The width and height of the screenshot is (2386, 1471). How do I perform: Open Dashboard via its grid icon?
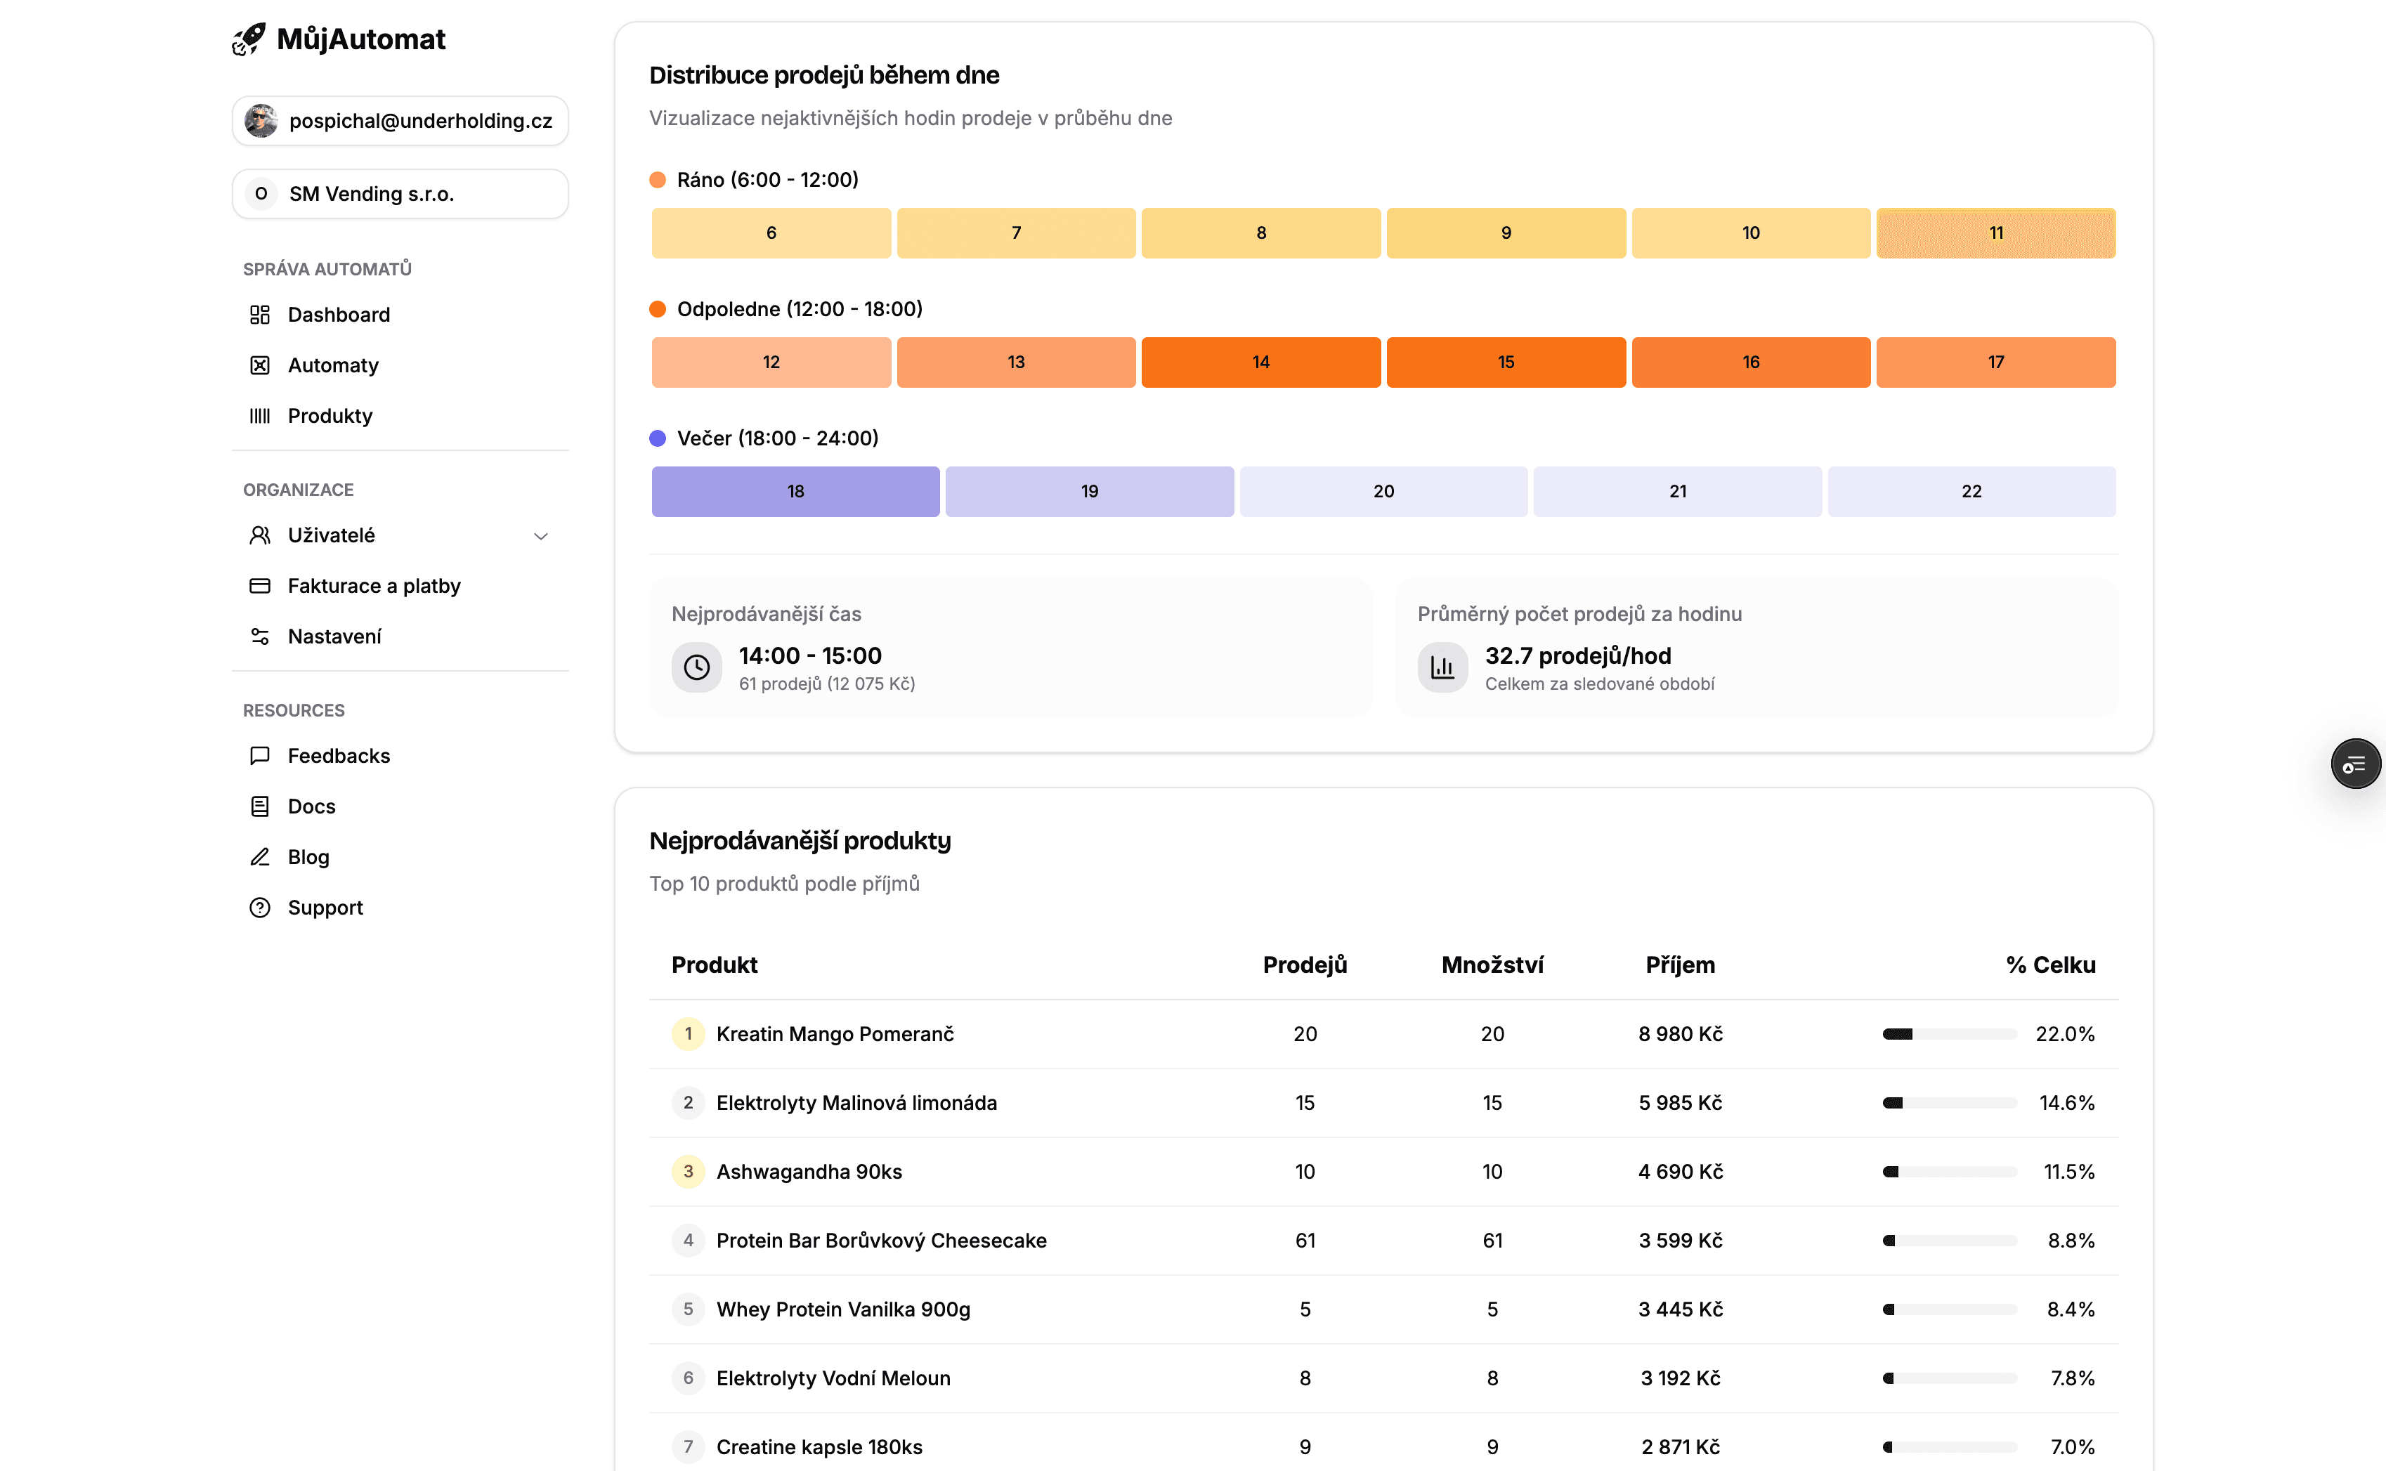point(260,314)
